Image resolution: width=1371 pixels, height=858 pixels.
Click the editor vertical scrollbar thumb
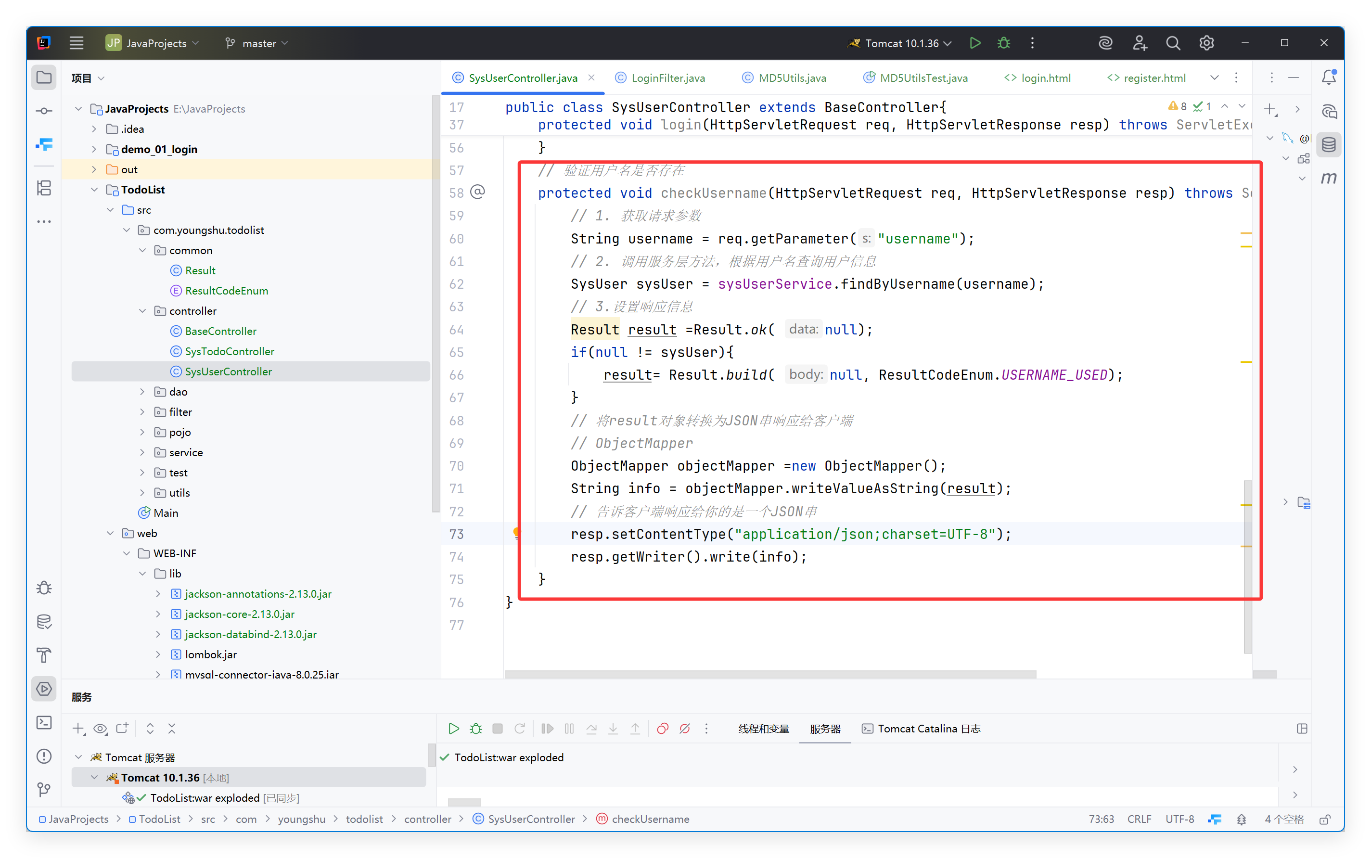[1248, 566]
